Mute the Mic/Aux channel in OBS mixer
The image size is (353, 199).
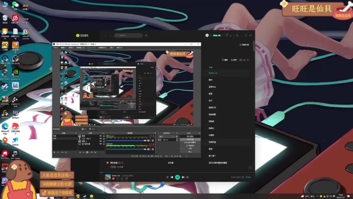(x=149, y=141)
